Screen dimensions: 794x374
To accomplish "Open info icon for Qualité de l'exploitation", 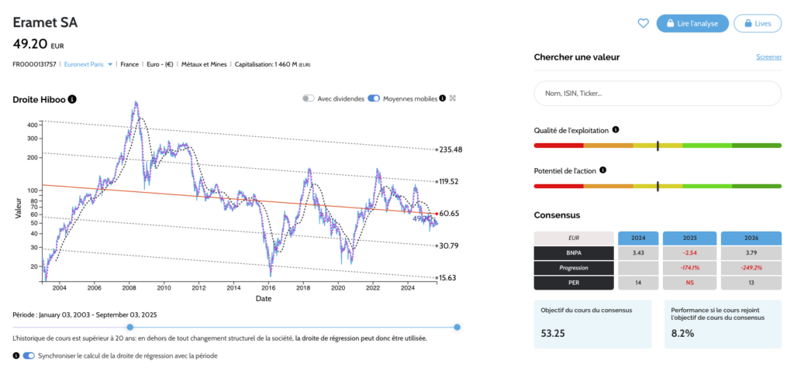I will (616, 130).
